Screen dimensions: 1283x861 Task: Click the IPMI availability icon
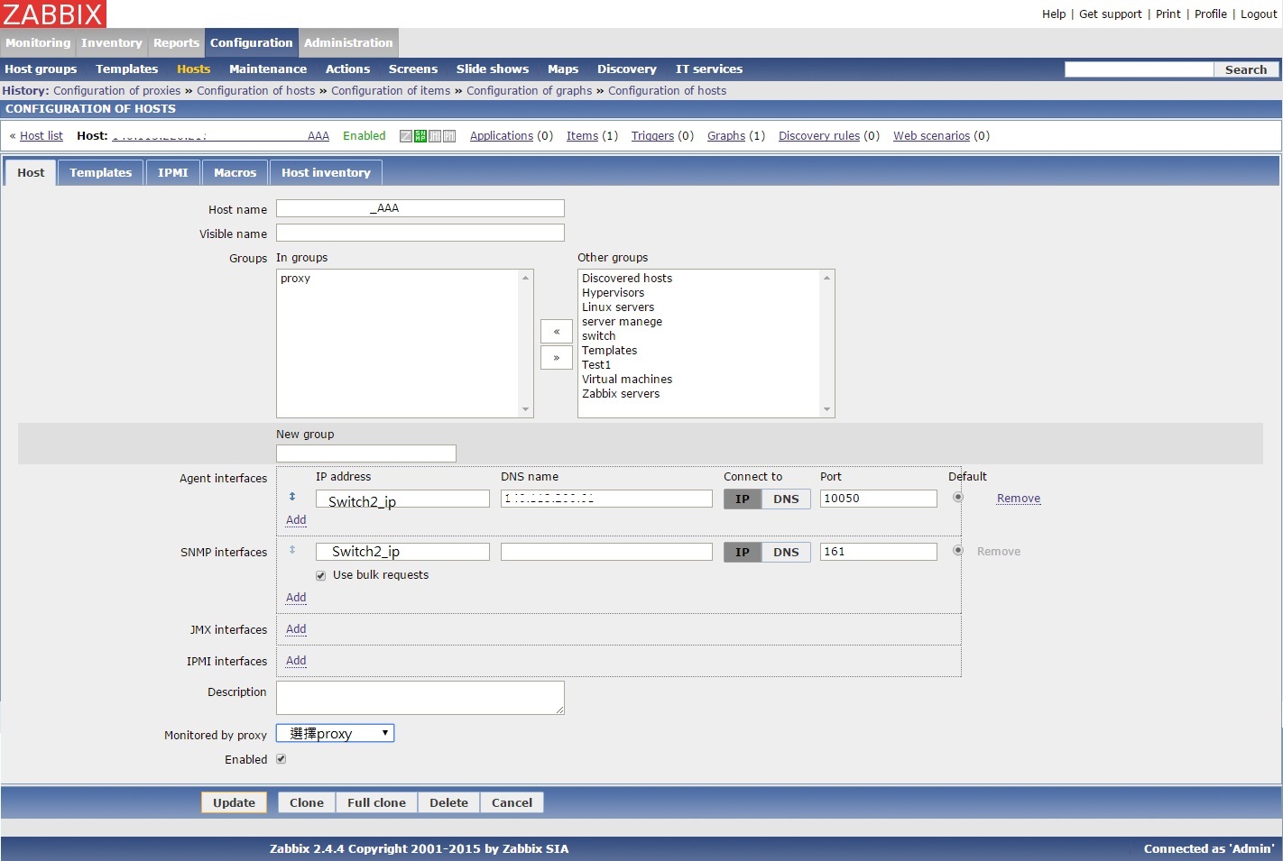tap(449, 136)
